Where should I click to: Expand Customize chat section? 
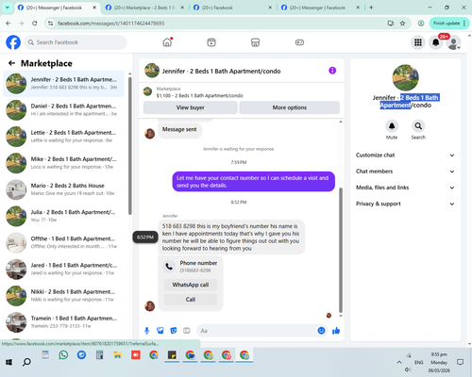pyautogui.click(x=405, y=156)
